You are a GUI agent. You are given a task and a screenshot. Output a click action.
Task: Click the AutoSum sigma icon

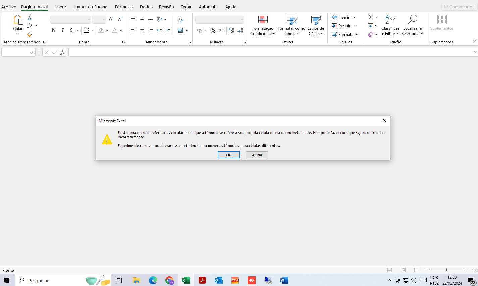click(x=371, y=17)
